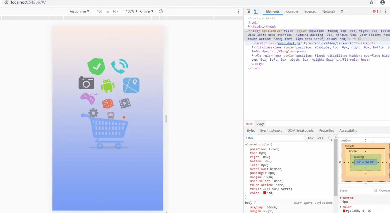Open the Accessibility tab

pos(348,131)
